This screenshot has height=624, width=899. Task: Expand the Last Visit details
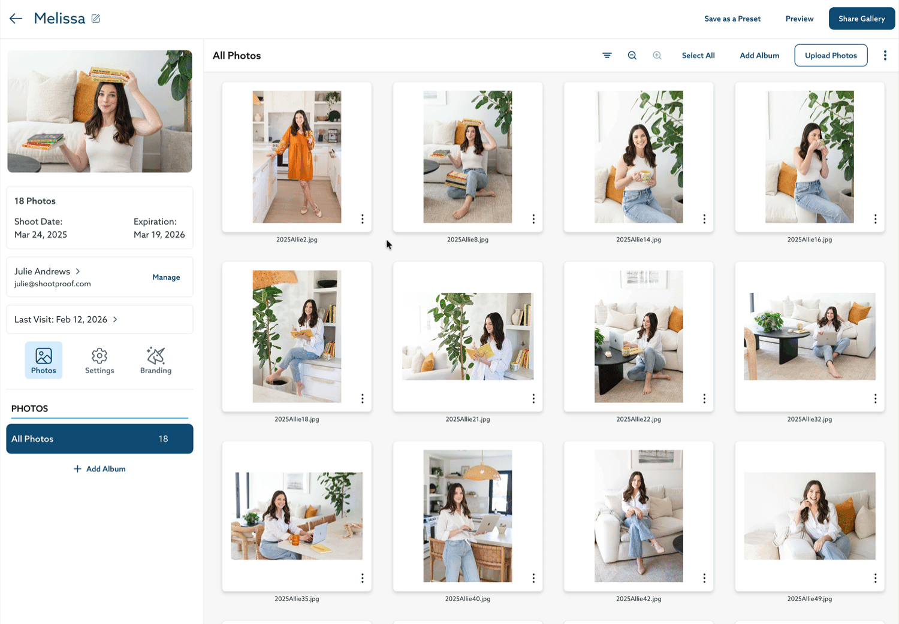(x=115, y=320)
